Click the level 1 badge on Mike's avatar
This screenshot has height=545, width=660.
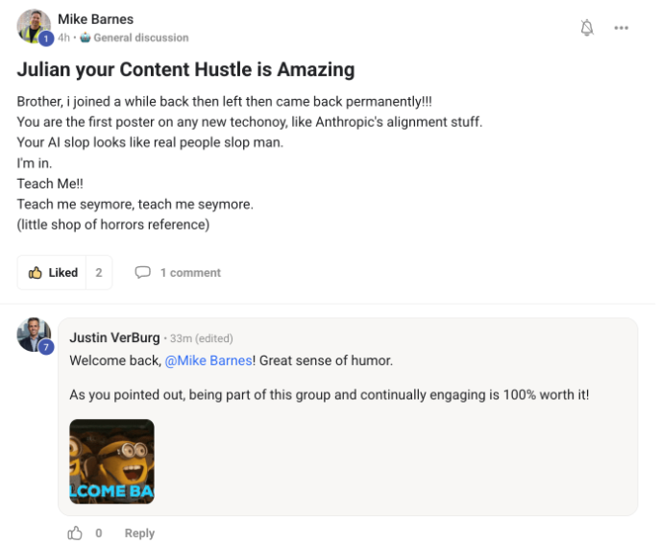(x=46, y=39)
